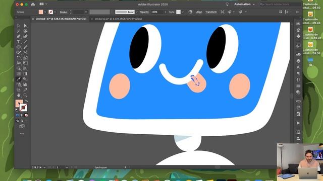Expand the stroke color dropdown arrow
Viewport: 323px width, 181px height.
(x=55, y=12)
